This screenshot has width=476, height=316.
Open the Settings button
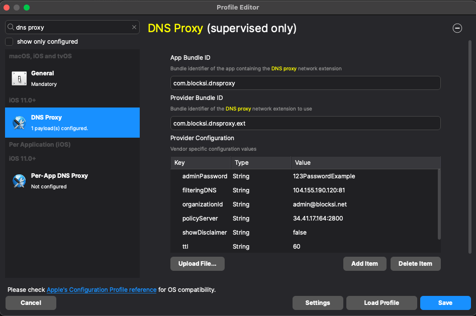(x=318, y=303)
